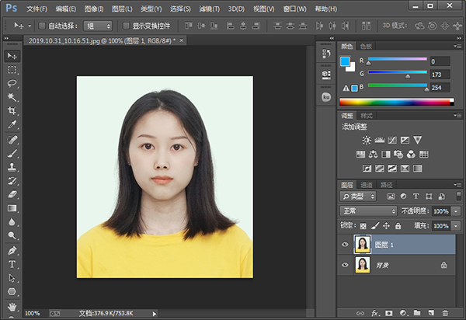466x320 pixels.
Task: Click the foreground blue color swatch
Action: [345, 61]
